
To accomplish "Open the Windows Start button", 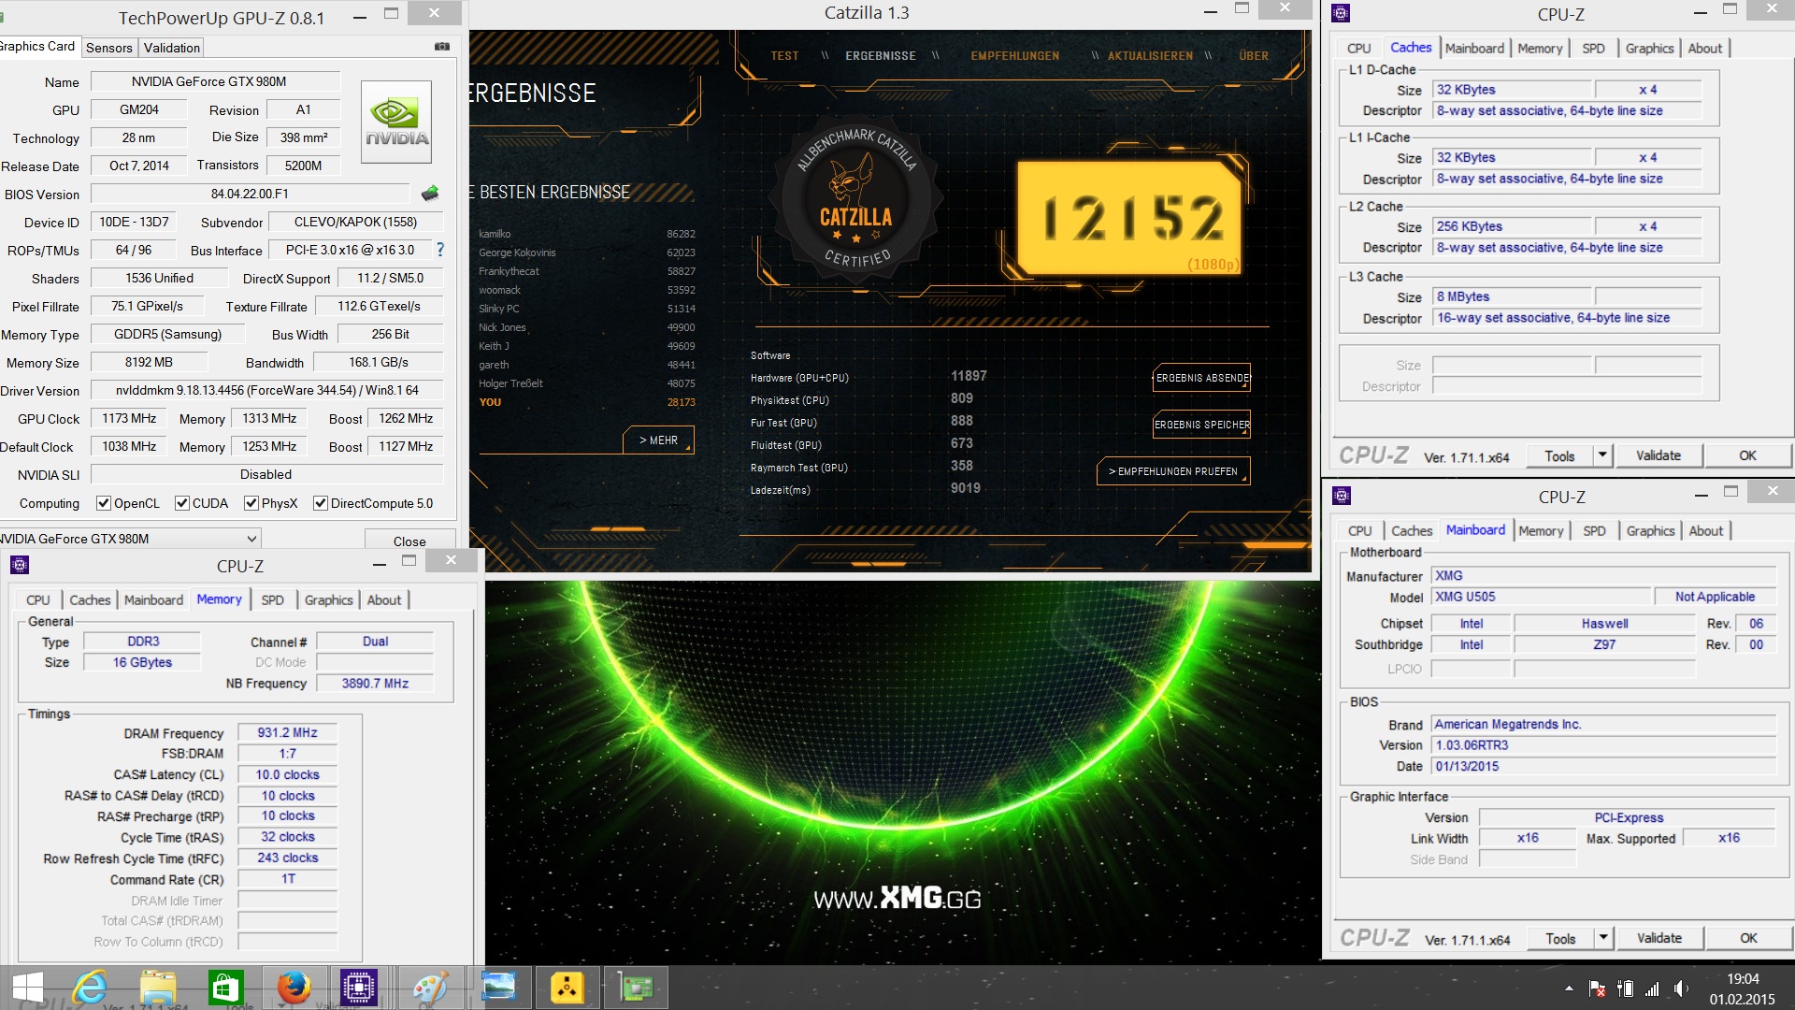I will click(28, 988).
